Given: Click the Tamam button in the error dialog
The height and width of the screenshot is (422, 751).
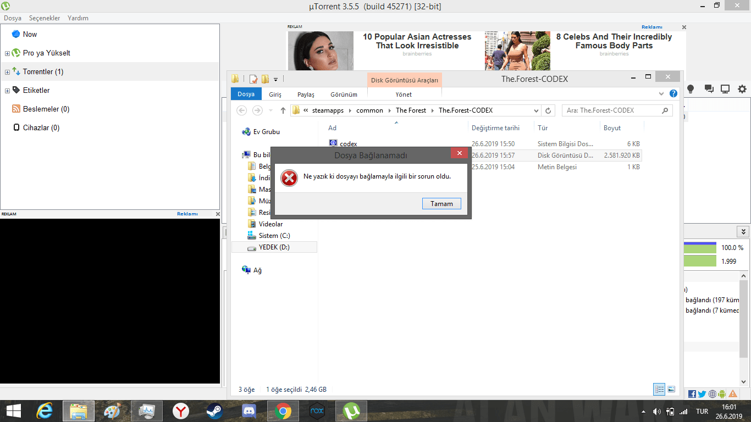Looking at the screenshot, I should [441, 203].
